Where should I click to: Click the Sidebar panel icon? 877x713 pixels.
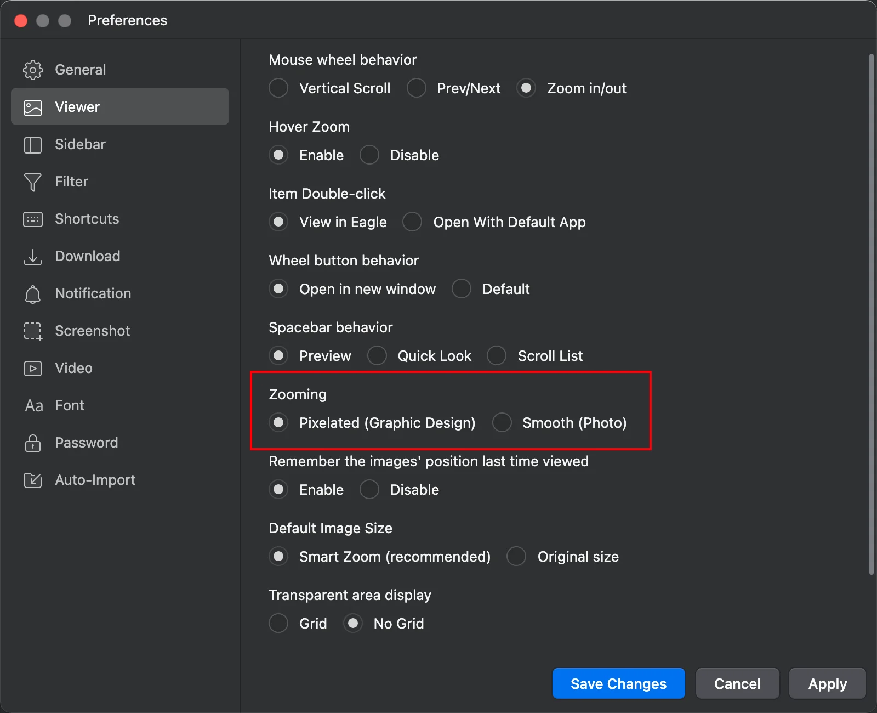33,145
